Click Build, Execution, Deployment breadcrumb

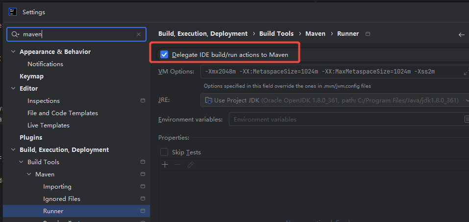(203, 34)
